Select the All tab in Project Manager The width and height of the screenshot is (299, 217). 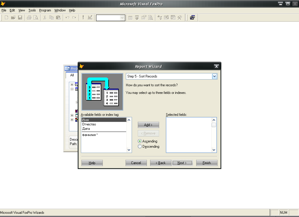72,75
